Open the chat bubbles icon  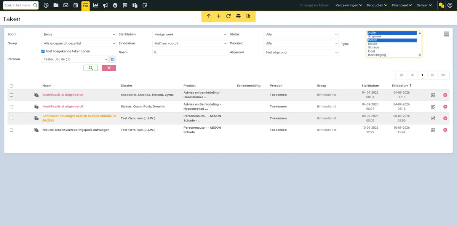click(441, 5)
